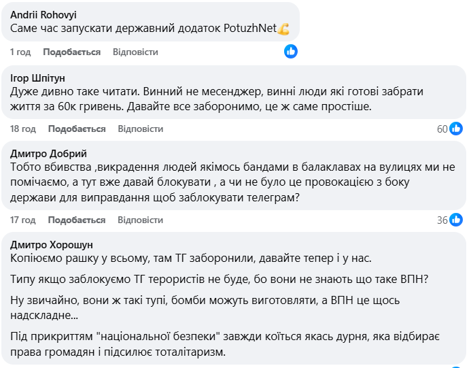The image size is (471, 368).
Task: Reply to Дмитро Добрий's comment
Action: tap(141, 220)
